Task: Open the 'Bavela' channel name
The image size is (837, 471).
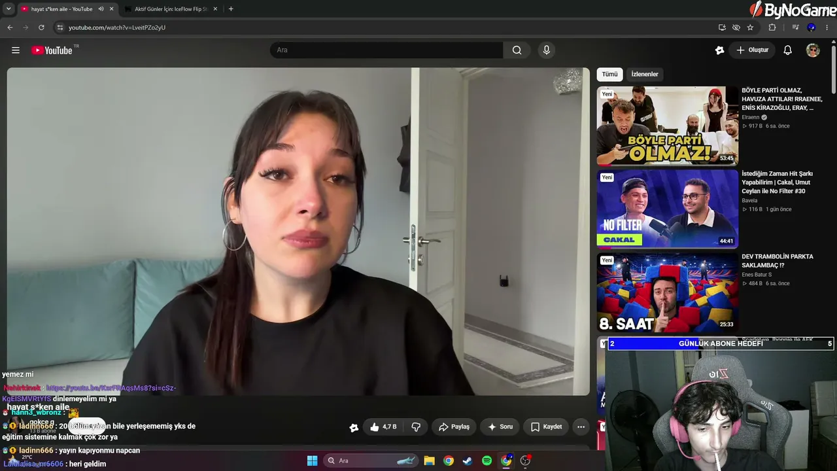Action: click(749, 201)
